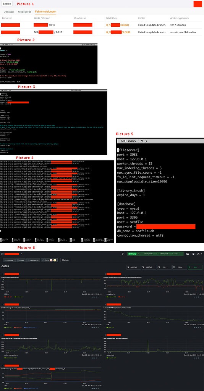Toggle the 'connections' legend entry
This screenshot has height=391, width=204.
(10, 357)
